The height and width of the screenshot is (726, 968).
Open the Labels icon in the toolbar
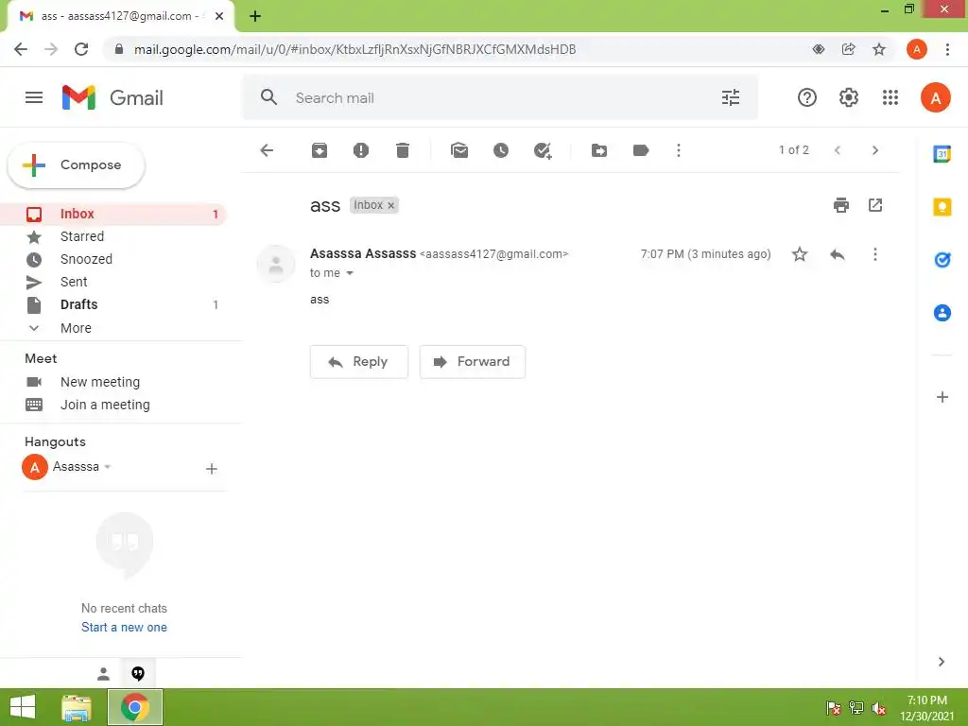coord(641,150)
